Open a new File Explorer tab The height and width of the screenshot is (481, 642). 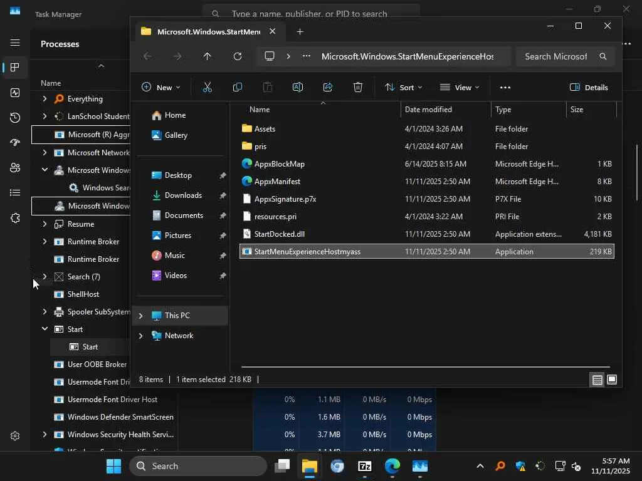[x=300, y=31]
